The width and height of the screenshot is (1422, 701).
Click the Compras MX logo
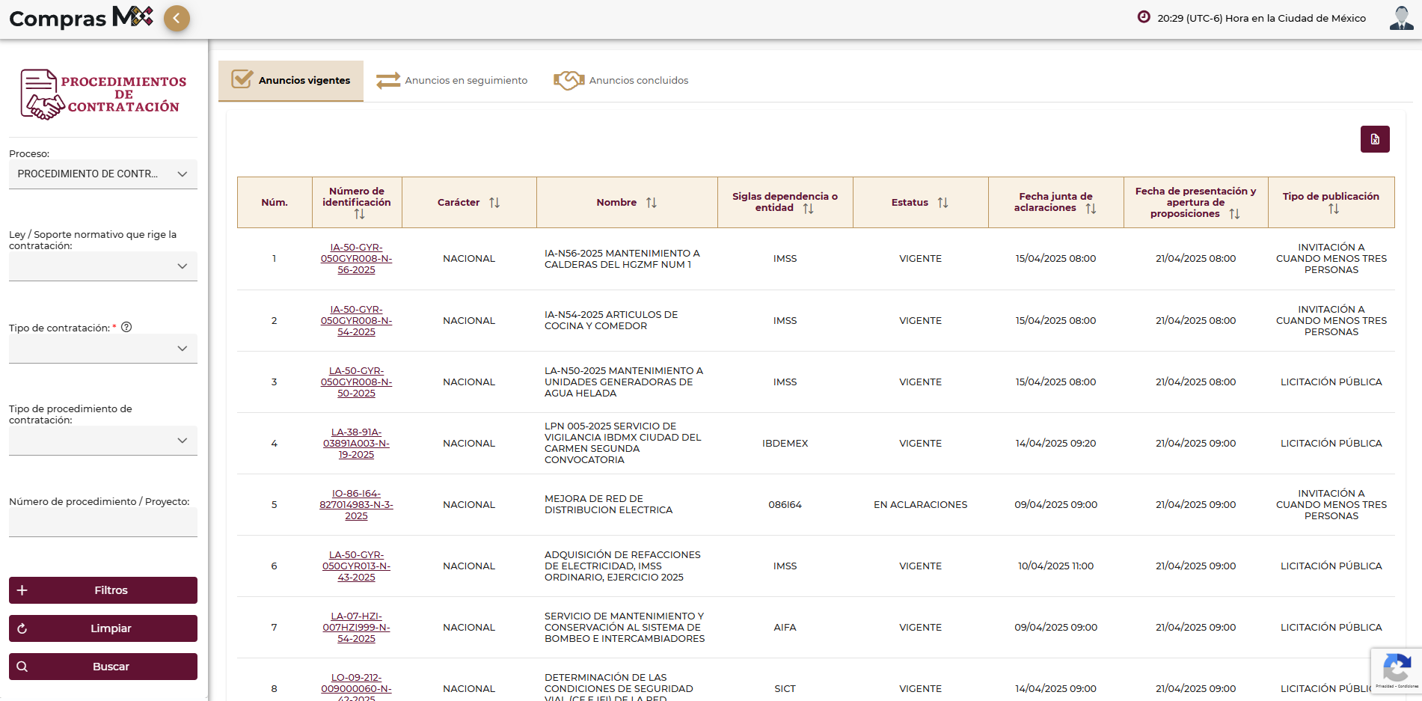click(x=81, y=17)
